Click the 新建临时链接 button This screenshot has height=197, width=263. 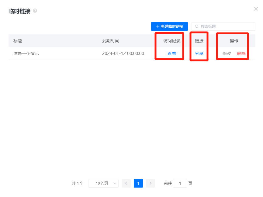[169, 26]
